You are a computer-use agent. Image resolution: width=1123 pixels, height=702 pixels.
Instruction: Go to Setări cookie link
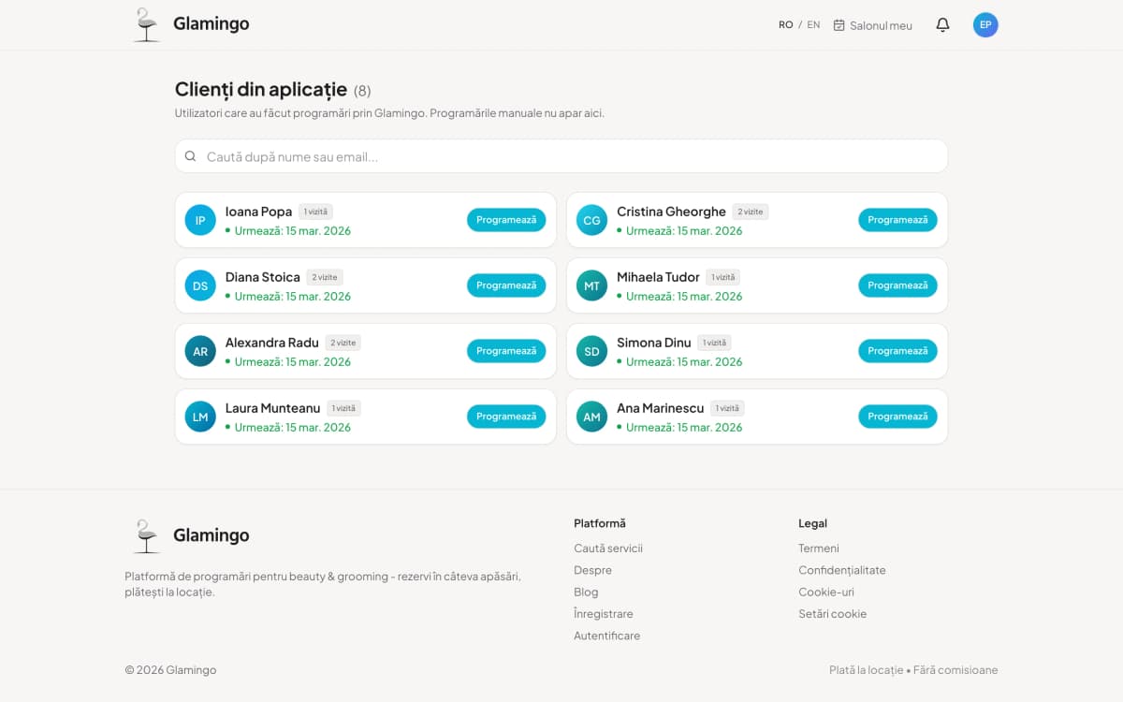832,614
